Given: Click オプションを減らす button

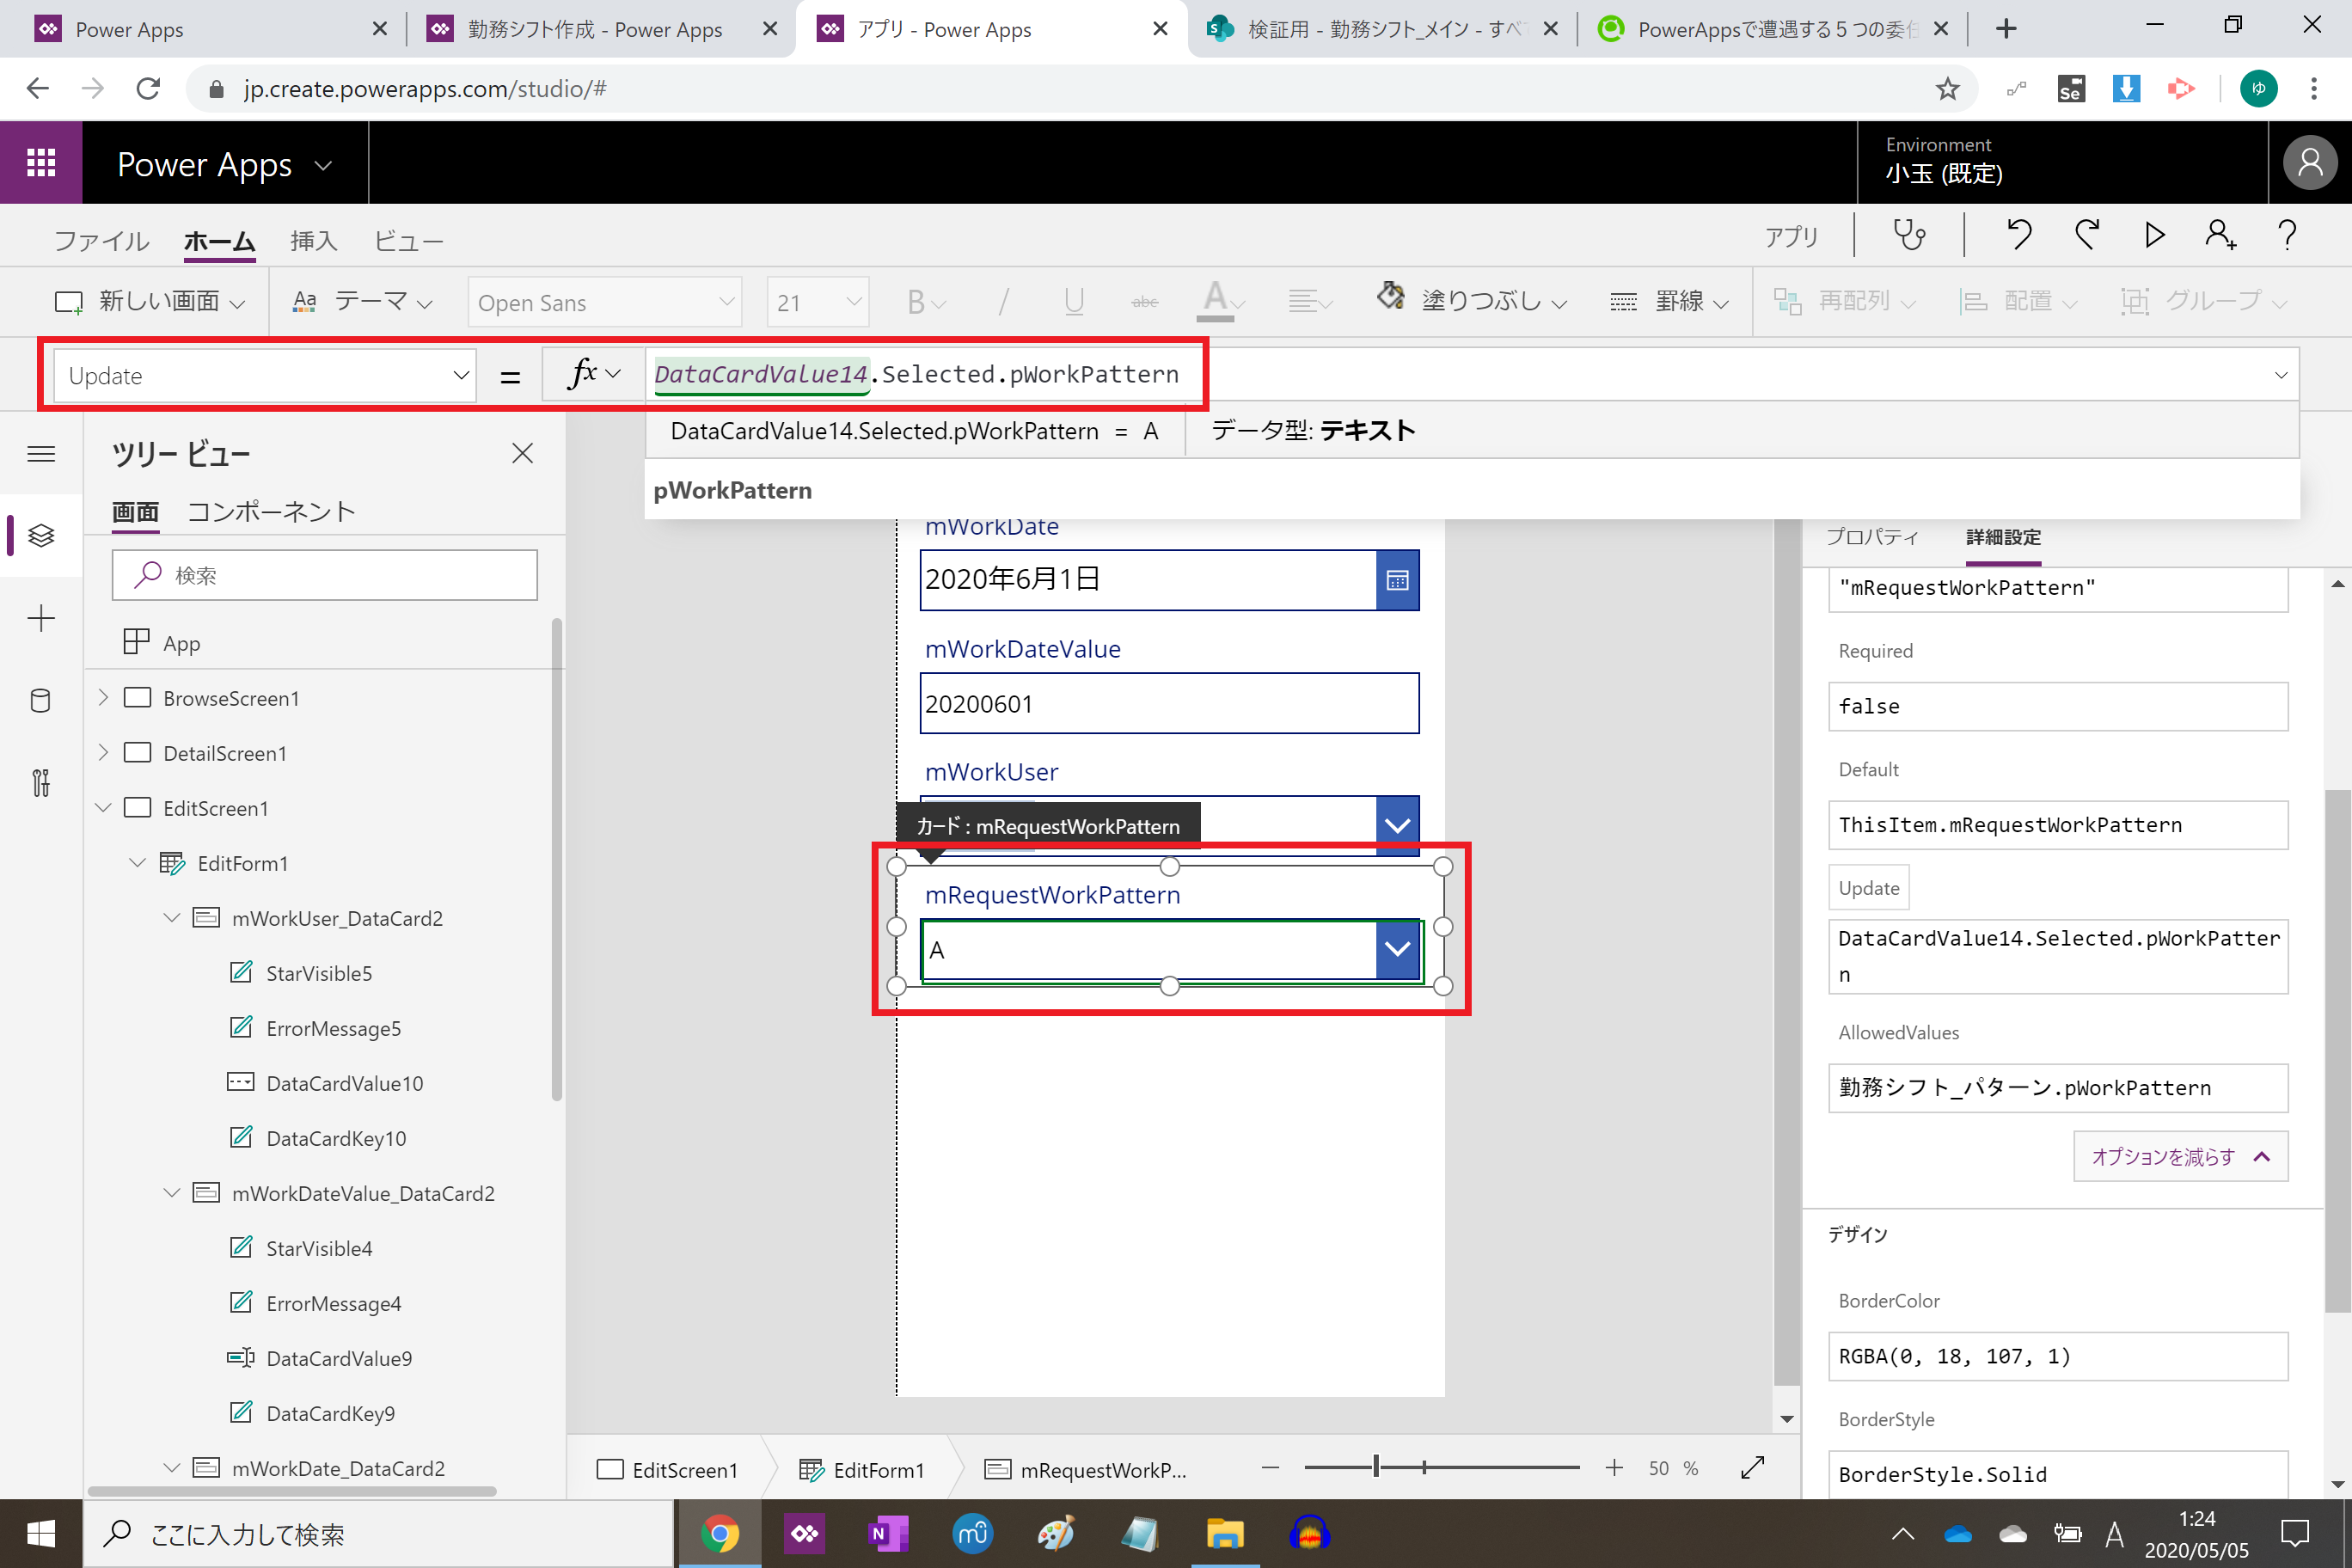Looking at the screenshot, I should coord(2180,1157).
